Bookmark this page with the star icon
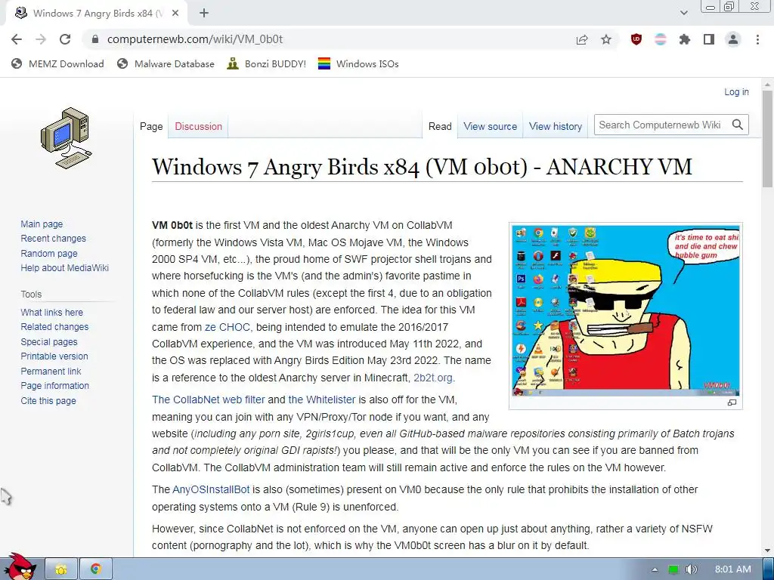 coord(606,39)
